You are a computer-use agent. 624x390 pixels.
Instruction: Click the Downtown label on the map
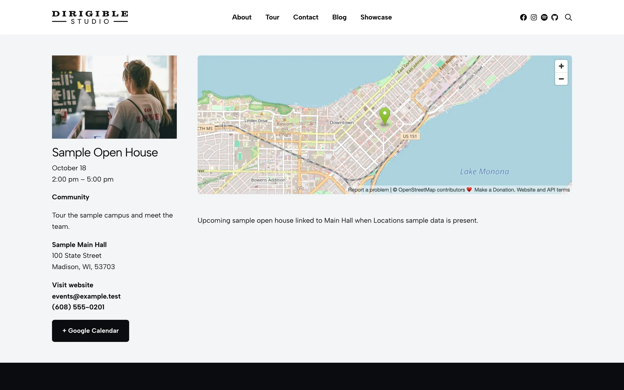[342, 122]
